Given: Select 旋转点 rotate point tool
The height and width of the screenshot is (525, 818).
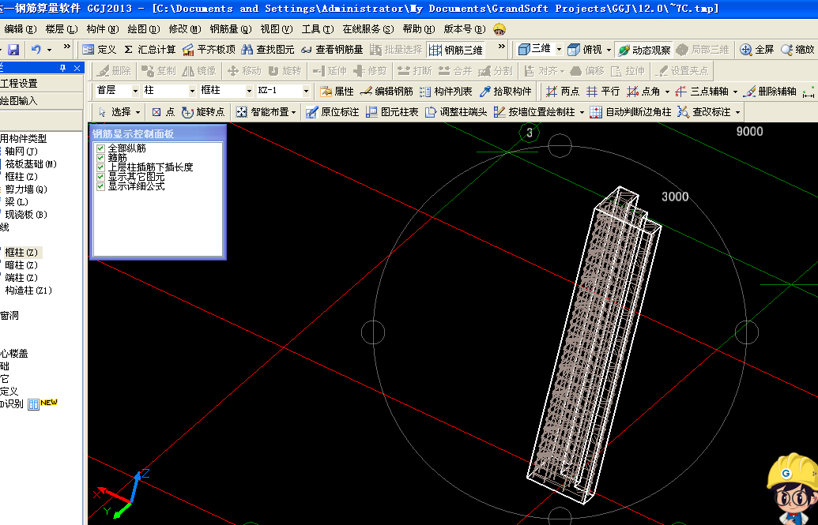Looking at the screenshot, I should pyautogui.click(x=203, y=112).
